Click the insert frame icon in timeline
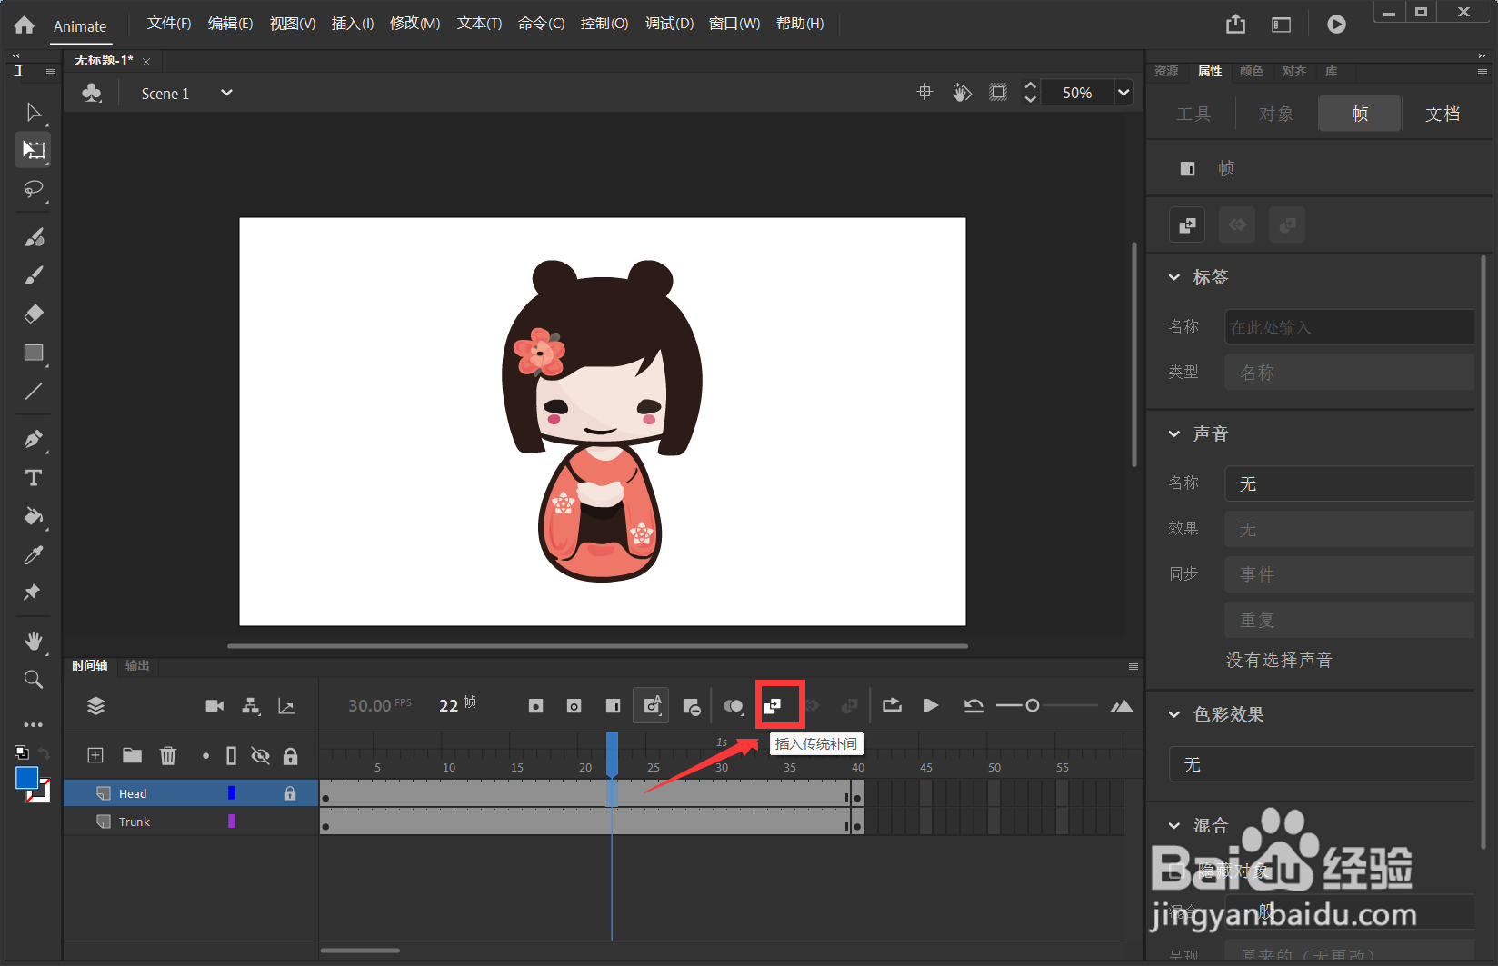 (614, 706)
